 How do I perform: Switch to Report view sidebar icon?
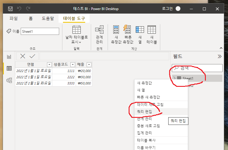tap(9, 57)
